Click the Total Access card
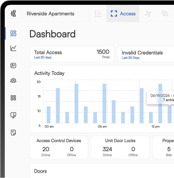 pos(72,54)
